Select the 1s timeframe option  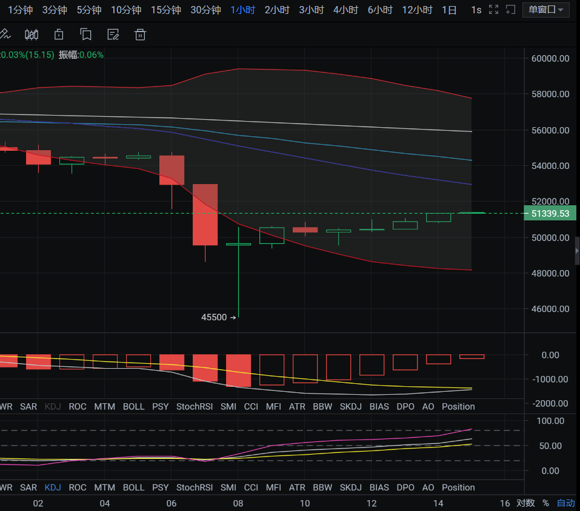point(476,10)
